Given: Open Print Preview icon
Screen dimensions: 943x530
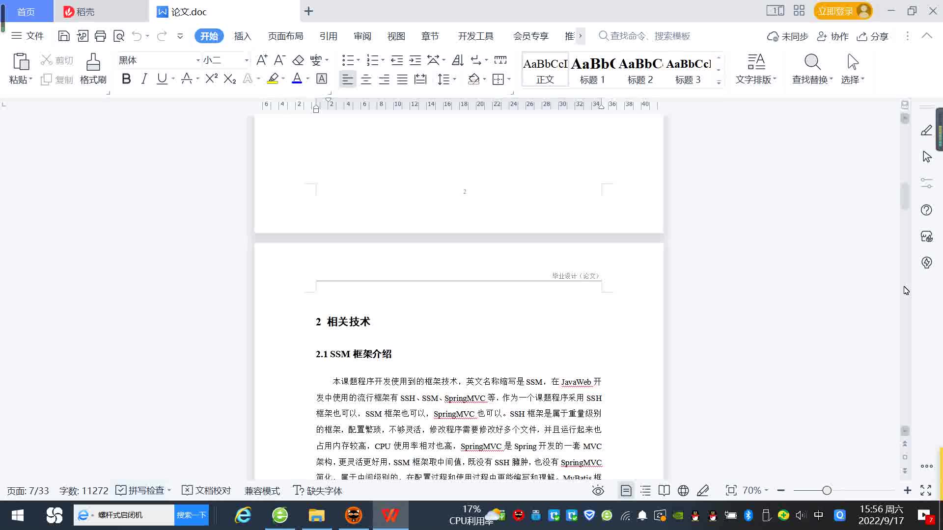Looking at the screenshot, I should point(119,36).
